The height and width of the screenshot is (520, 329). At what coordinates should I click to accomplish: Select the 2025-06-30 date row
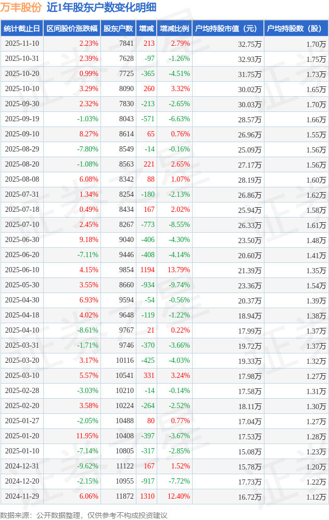[x=22, y=240]
